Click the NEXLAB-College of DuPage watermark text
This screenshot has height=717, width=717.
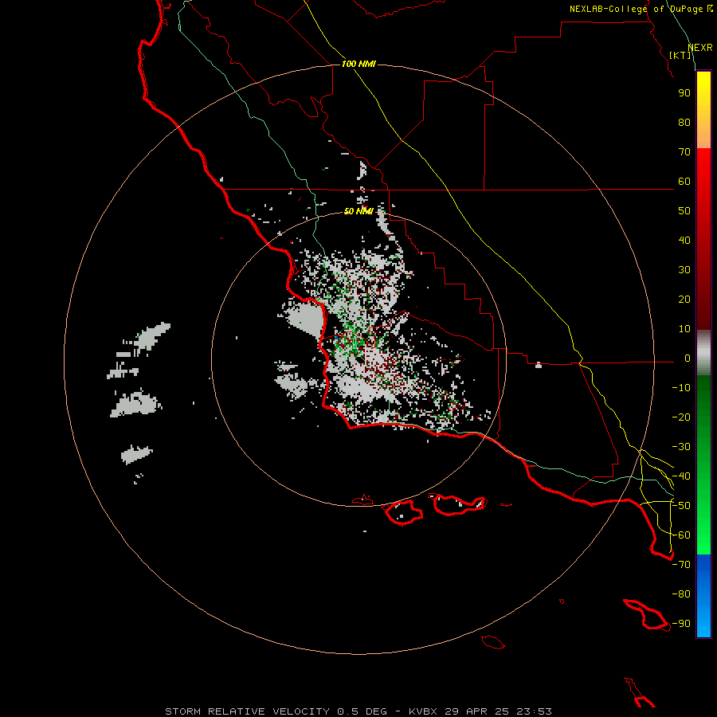(641, 9)
